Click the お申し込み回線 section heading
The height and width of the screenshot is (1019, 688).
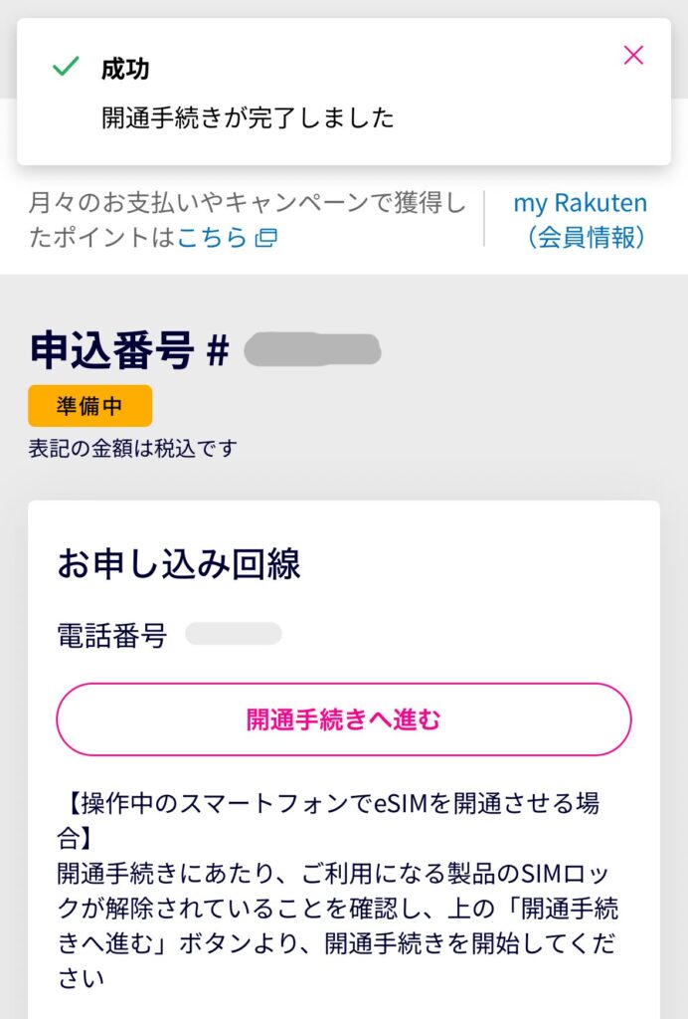point(179,564)
